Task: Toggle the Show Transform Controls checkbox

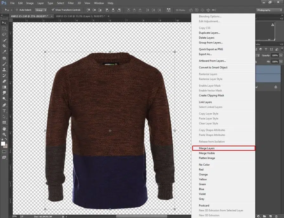Action: (x=53, y=10)
